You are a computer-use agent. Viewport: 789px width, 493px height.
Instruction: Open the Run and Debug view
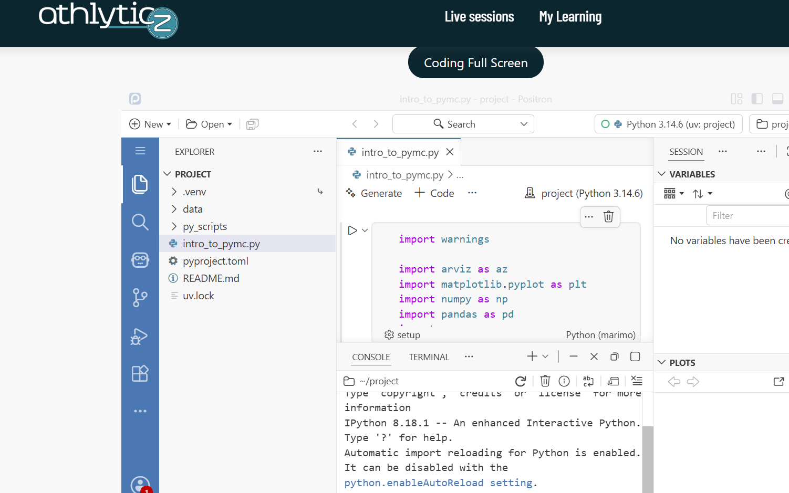tap(140, 336)
